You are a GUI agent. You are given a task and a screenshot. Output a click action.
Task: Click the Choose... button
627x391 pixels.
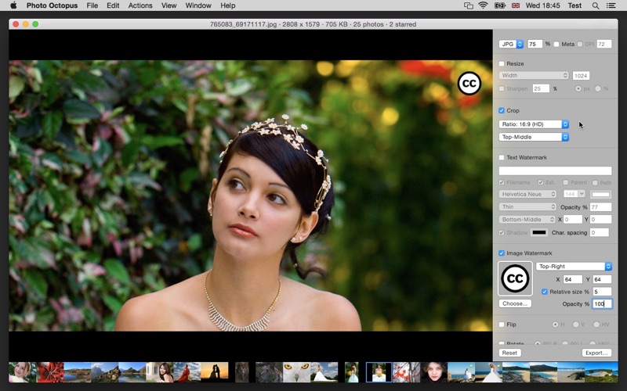click(515, 303)
